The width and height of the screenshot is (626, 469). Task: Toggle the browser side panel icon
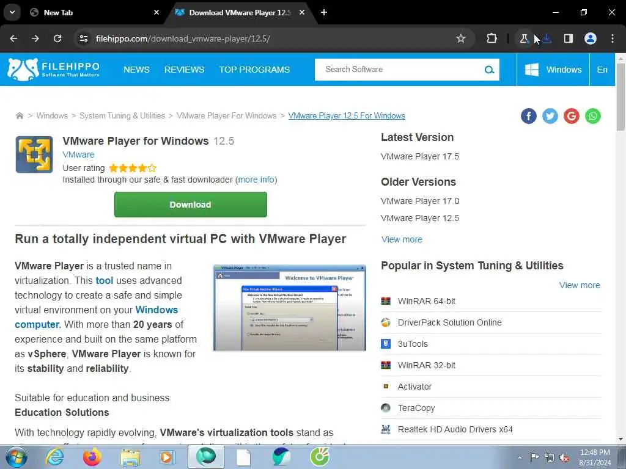click(569, 38)
